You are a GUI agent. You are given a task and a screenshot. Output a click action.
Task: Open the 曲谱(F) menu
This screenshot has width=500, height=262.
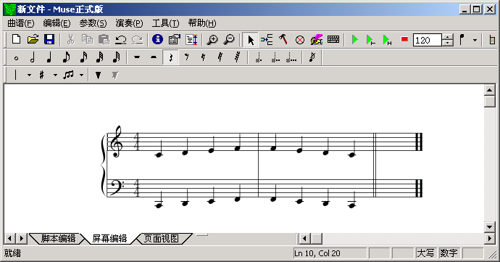[21, 23]
